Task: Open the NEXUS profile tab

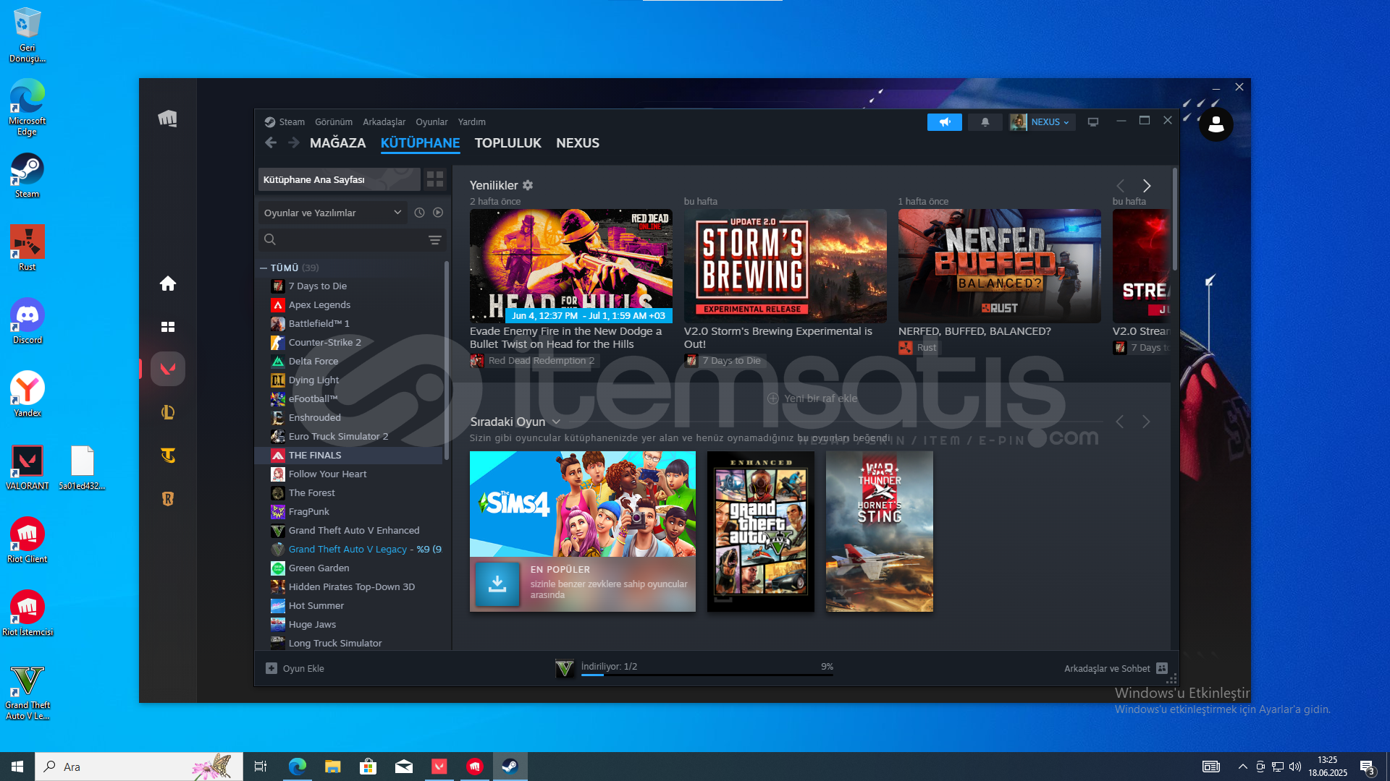Action: tap(577, 143)
